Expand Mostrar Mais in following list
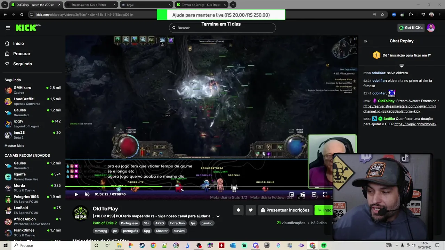Viewport: 445px width, 250px height. (14, 145)
